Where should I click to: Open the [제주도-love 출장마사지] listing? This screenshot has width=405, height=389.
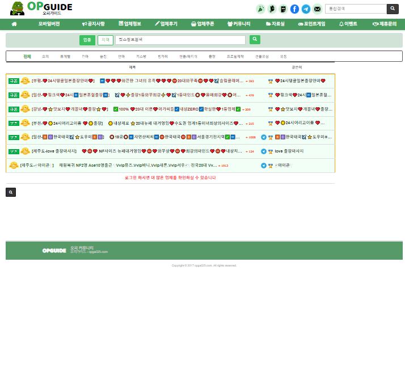pos(137,151)
